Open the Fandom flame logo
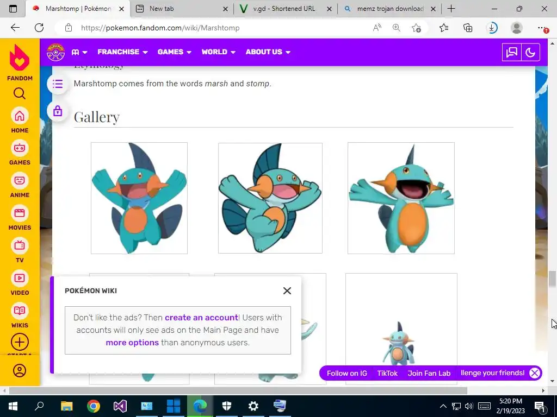Image resolution: width=557 pixels, height=417 pixels. click(x=20, y=59)
